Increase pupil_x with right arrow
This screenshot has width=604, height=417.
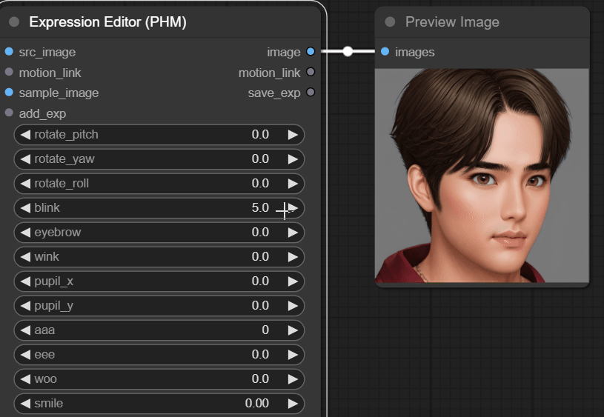293,281
